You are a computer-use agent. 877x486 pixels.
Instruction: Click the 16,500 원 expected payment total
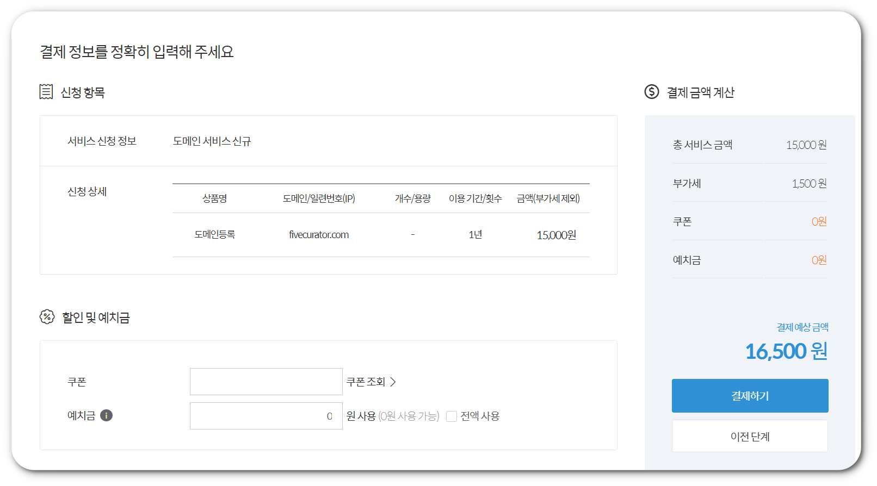pos(786,351)
